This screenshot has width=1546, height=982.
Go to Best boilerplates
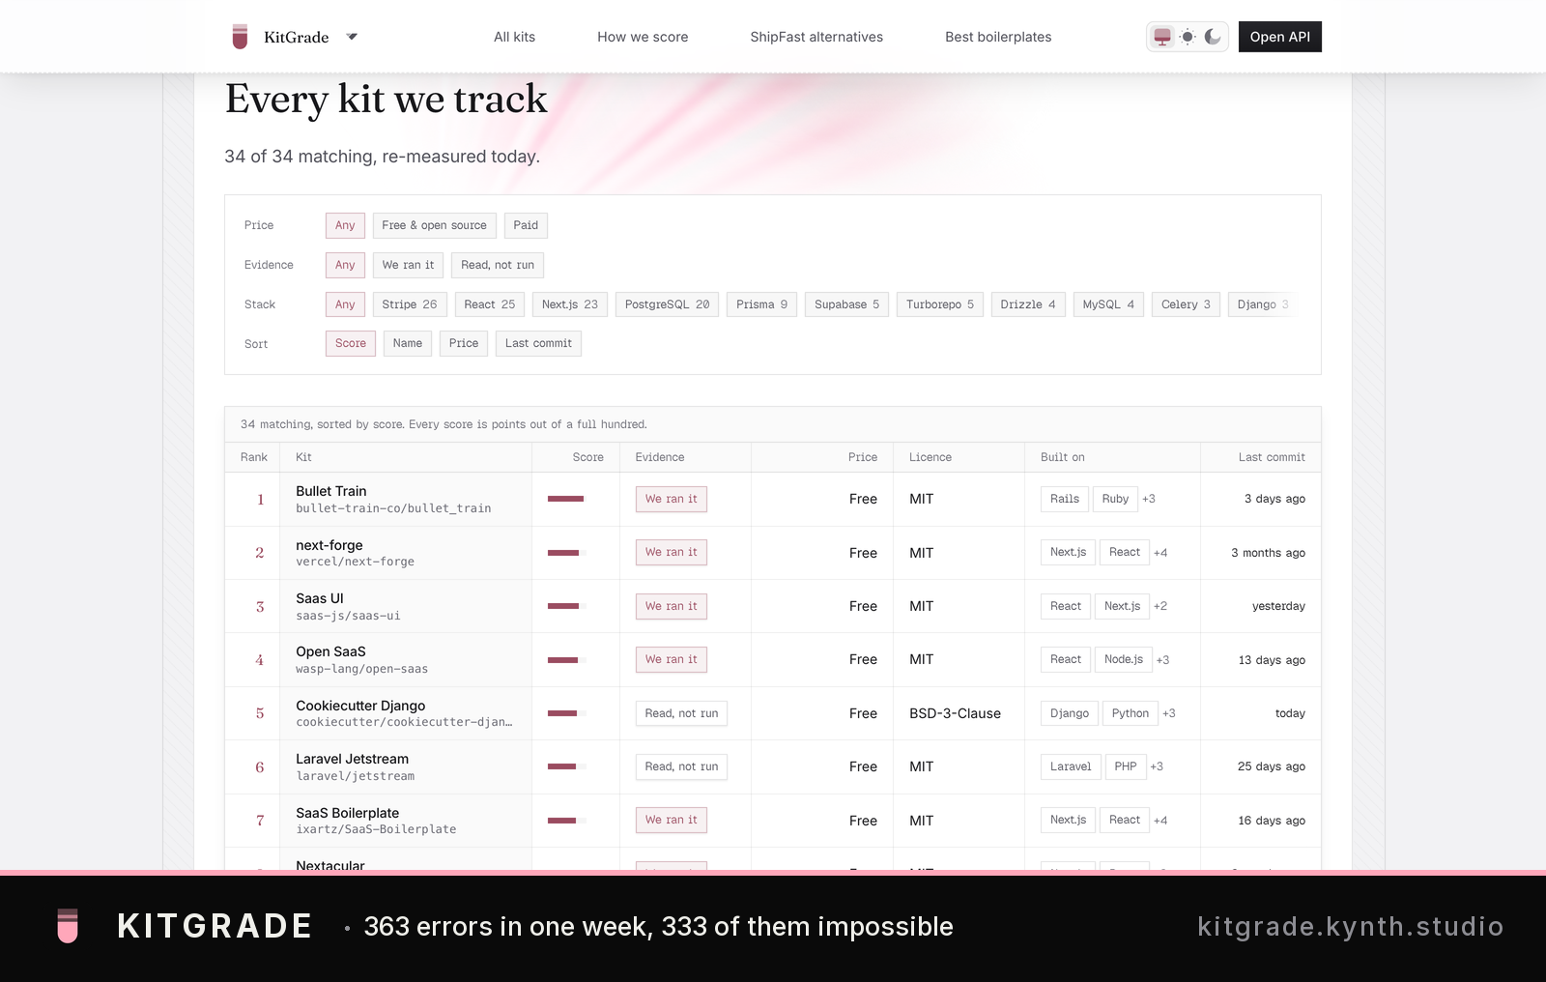point(998,37)
